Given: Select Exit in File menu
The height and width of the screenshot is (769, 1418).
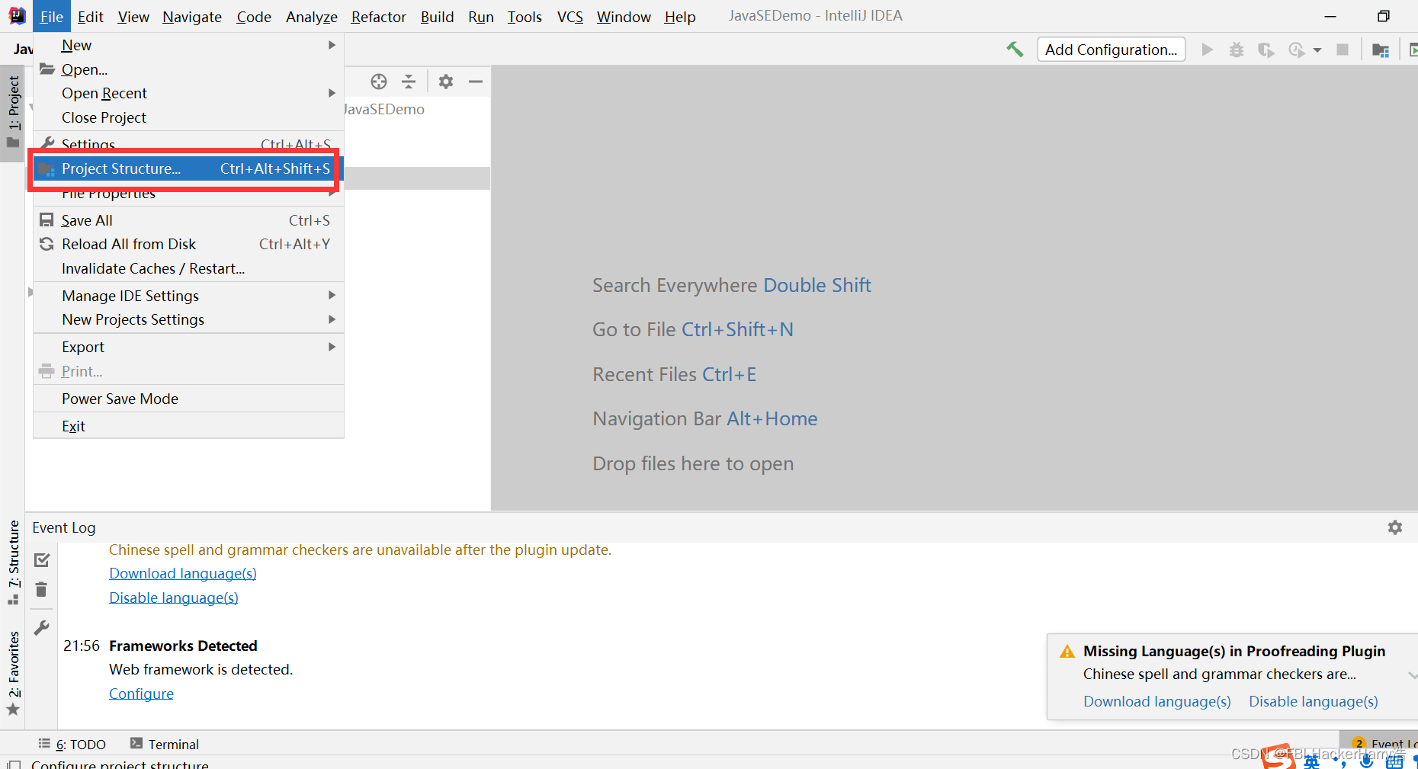Looking at the screenshot, I should point(188,426).
